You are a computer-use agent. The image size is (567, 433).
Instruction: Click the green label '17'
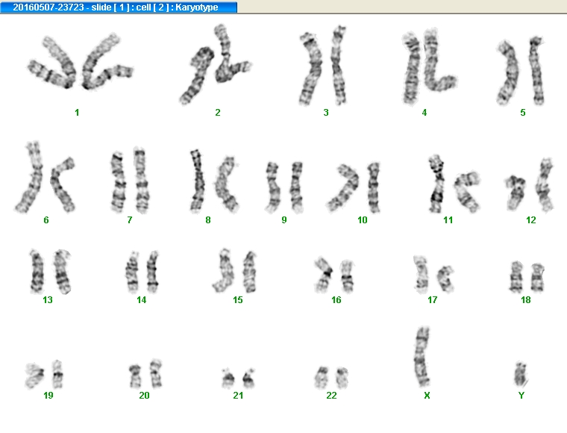pos(433,300)
